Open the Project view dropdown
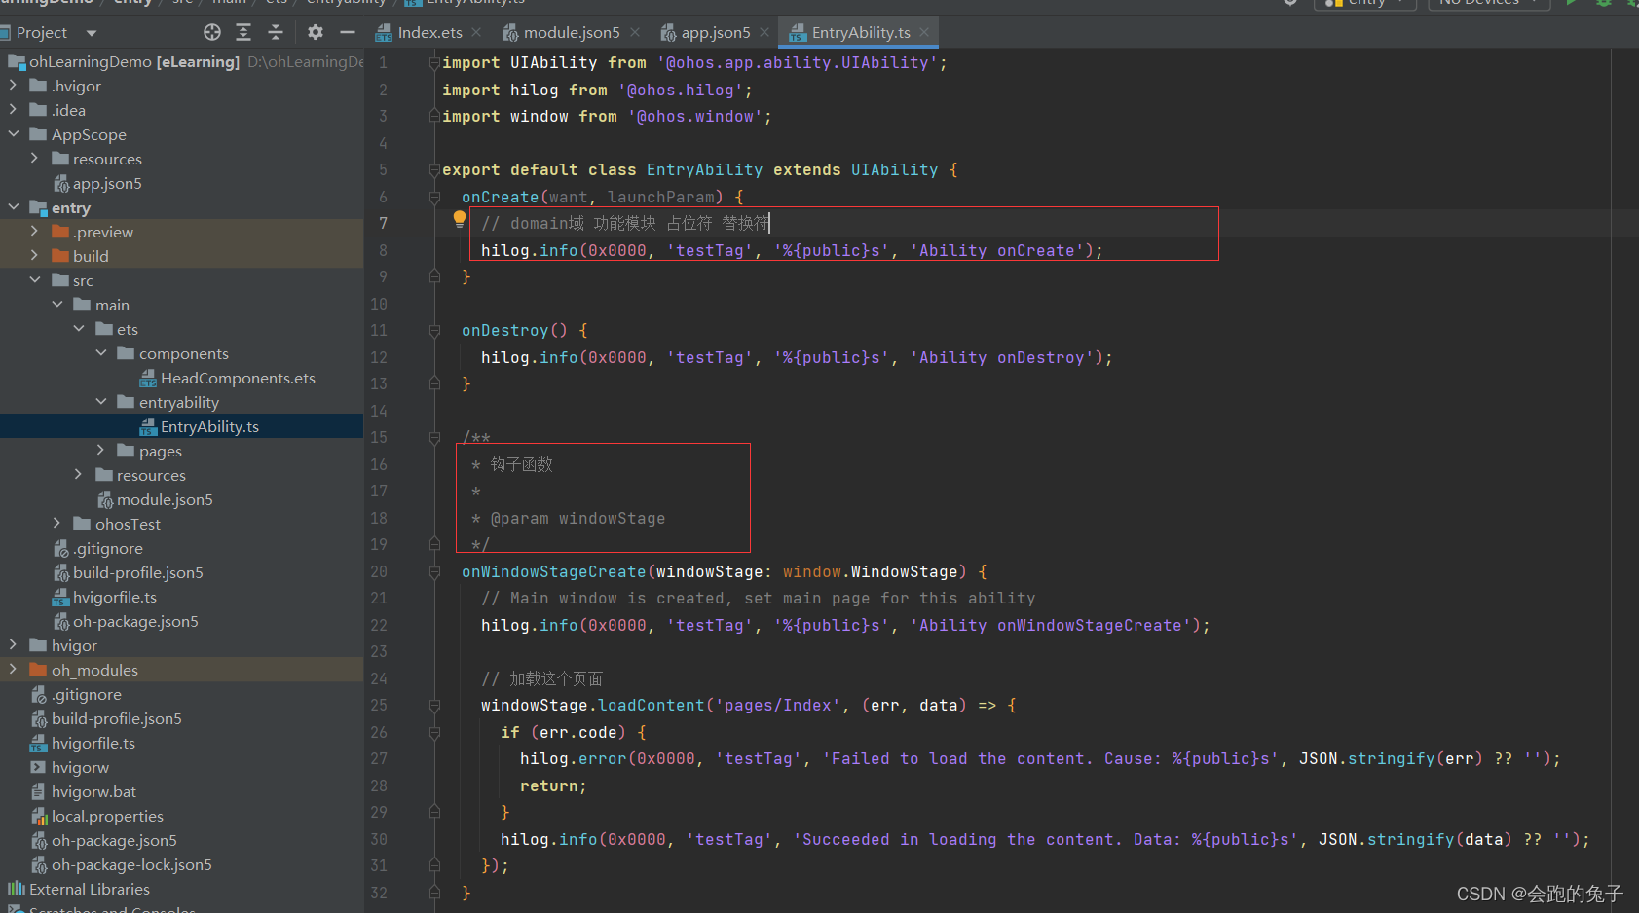 pyautogui.click(x=92, y=33)
